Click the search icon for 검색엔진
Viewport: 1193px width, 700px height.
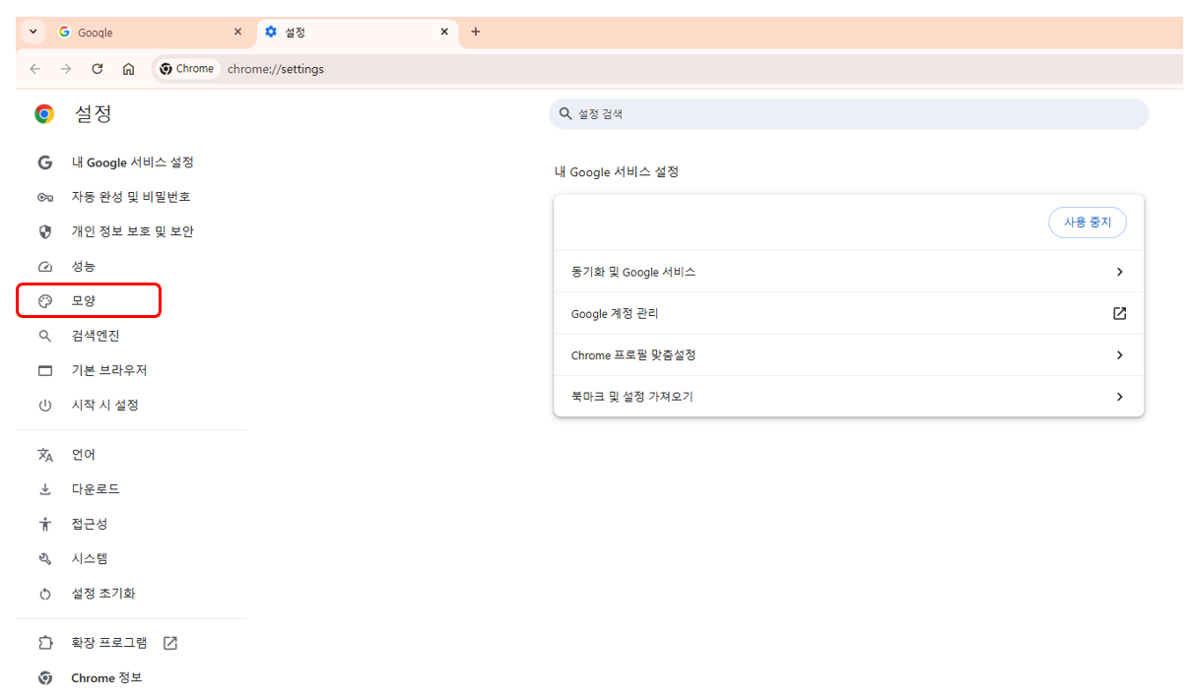coord(44,336)
